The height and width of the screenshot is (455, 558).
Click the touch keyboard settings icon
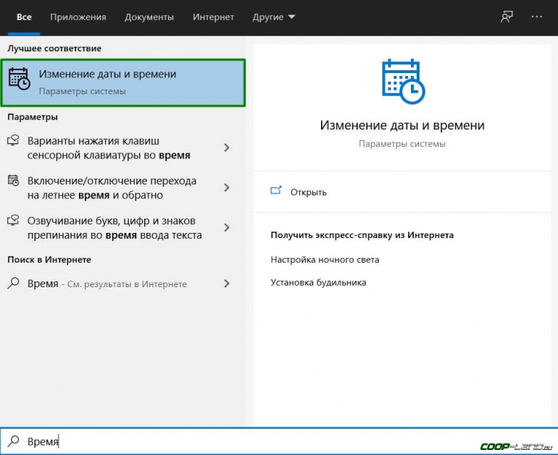(14, 141)
